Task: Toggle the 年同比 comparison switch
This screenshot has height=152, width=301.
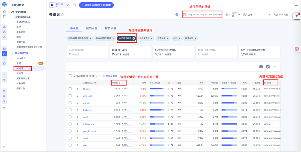Action: [228, 14]
